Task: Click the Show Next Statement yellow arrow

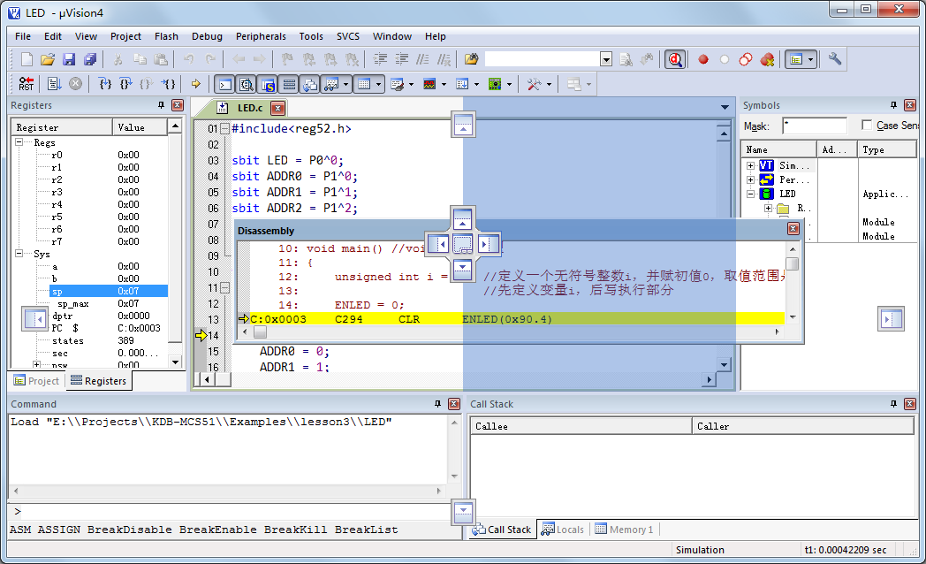Action: click(x=196, y=84)
